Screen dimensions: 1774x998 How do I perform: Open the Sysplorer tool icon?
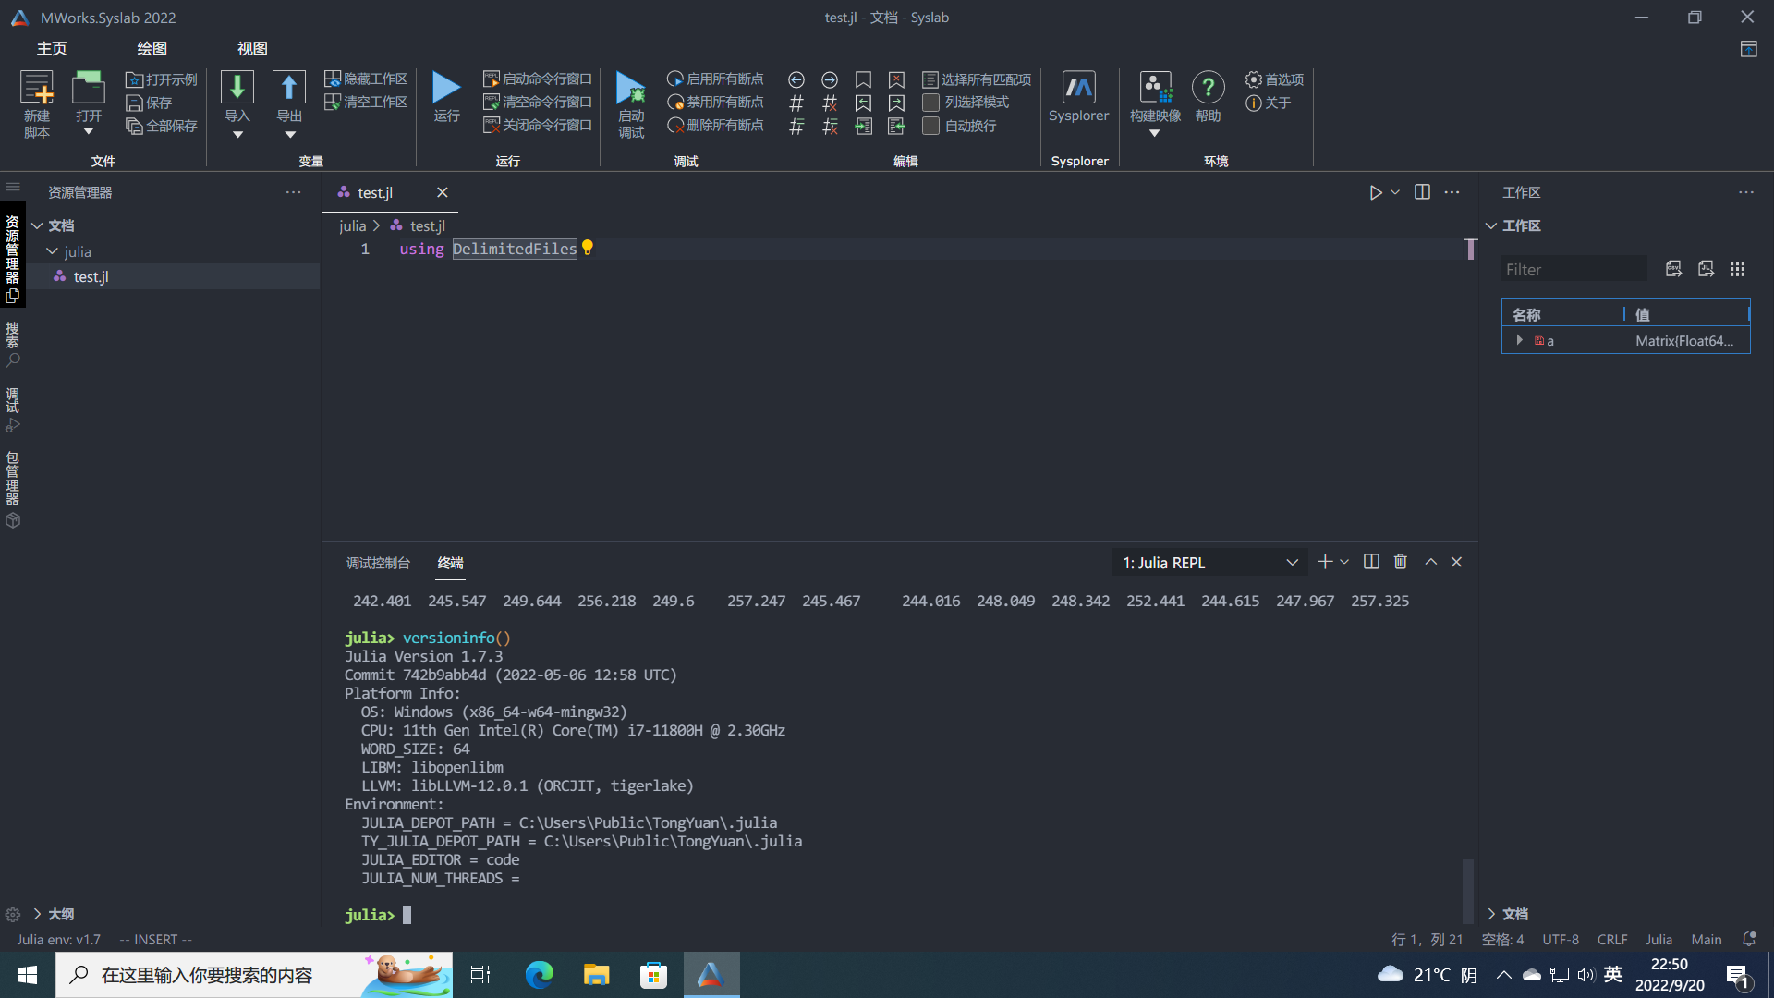(x=1078, y=88)
